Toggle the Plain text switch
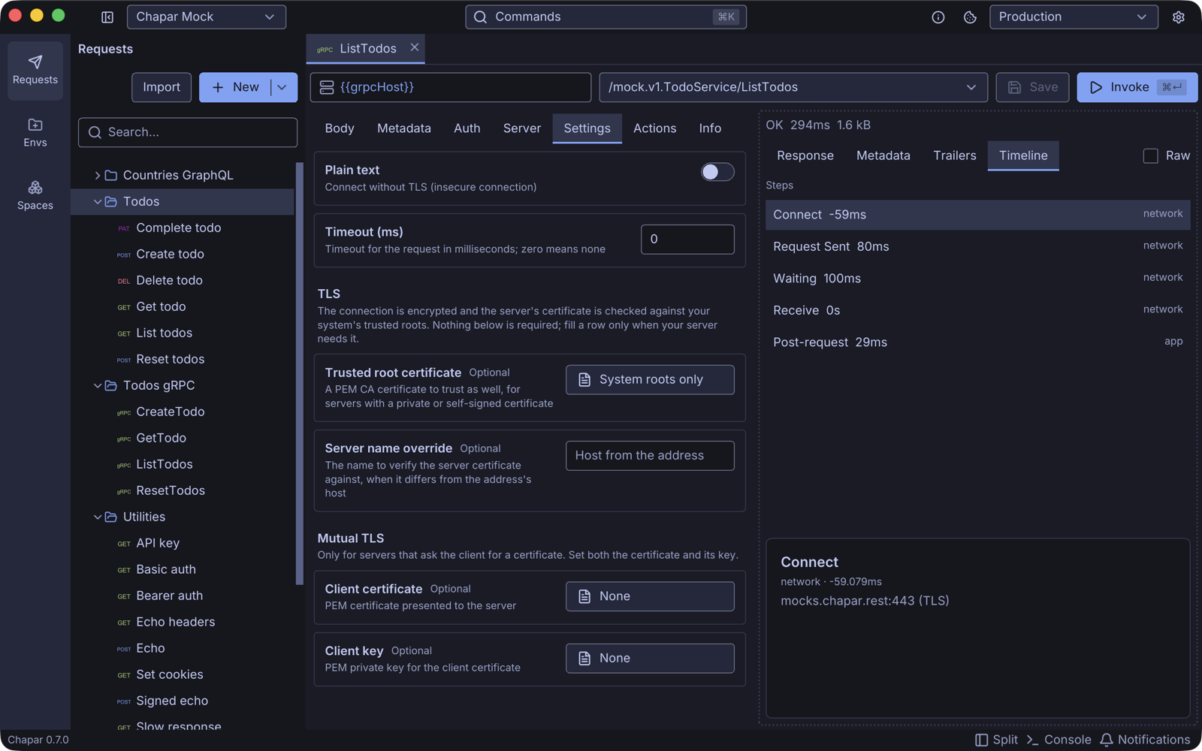 click(x=717, y=172)
